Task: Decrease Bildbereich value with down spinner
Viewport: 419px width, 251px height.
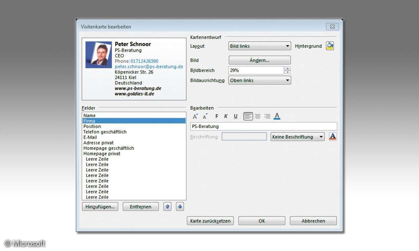Action: 287,72
